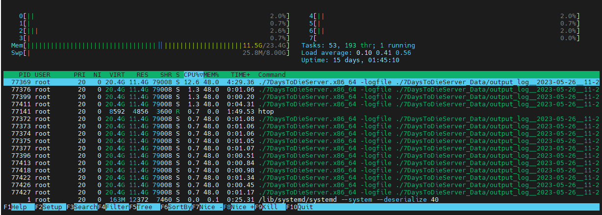Click the 25.8M/8.00G swap value
Viewport: 602px width, 215px height.
coord(264,52)
